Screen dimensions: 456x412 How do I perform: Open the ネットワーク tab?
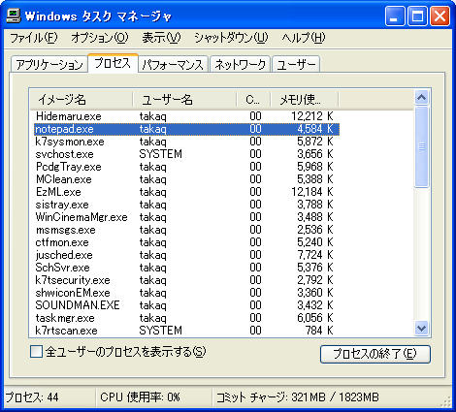[240, 65]
